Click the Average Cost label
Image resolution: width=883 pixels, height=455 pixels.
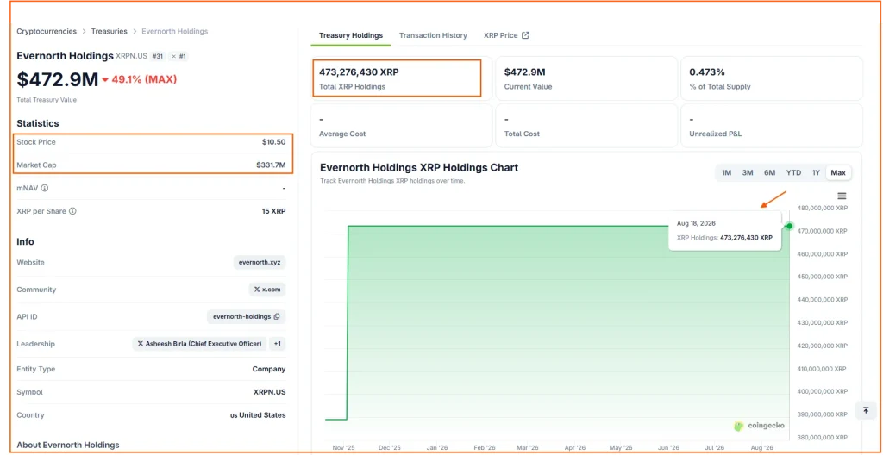point(342,134)
